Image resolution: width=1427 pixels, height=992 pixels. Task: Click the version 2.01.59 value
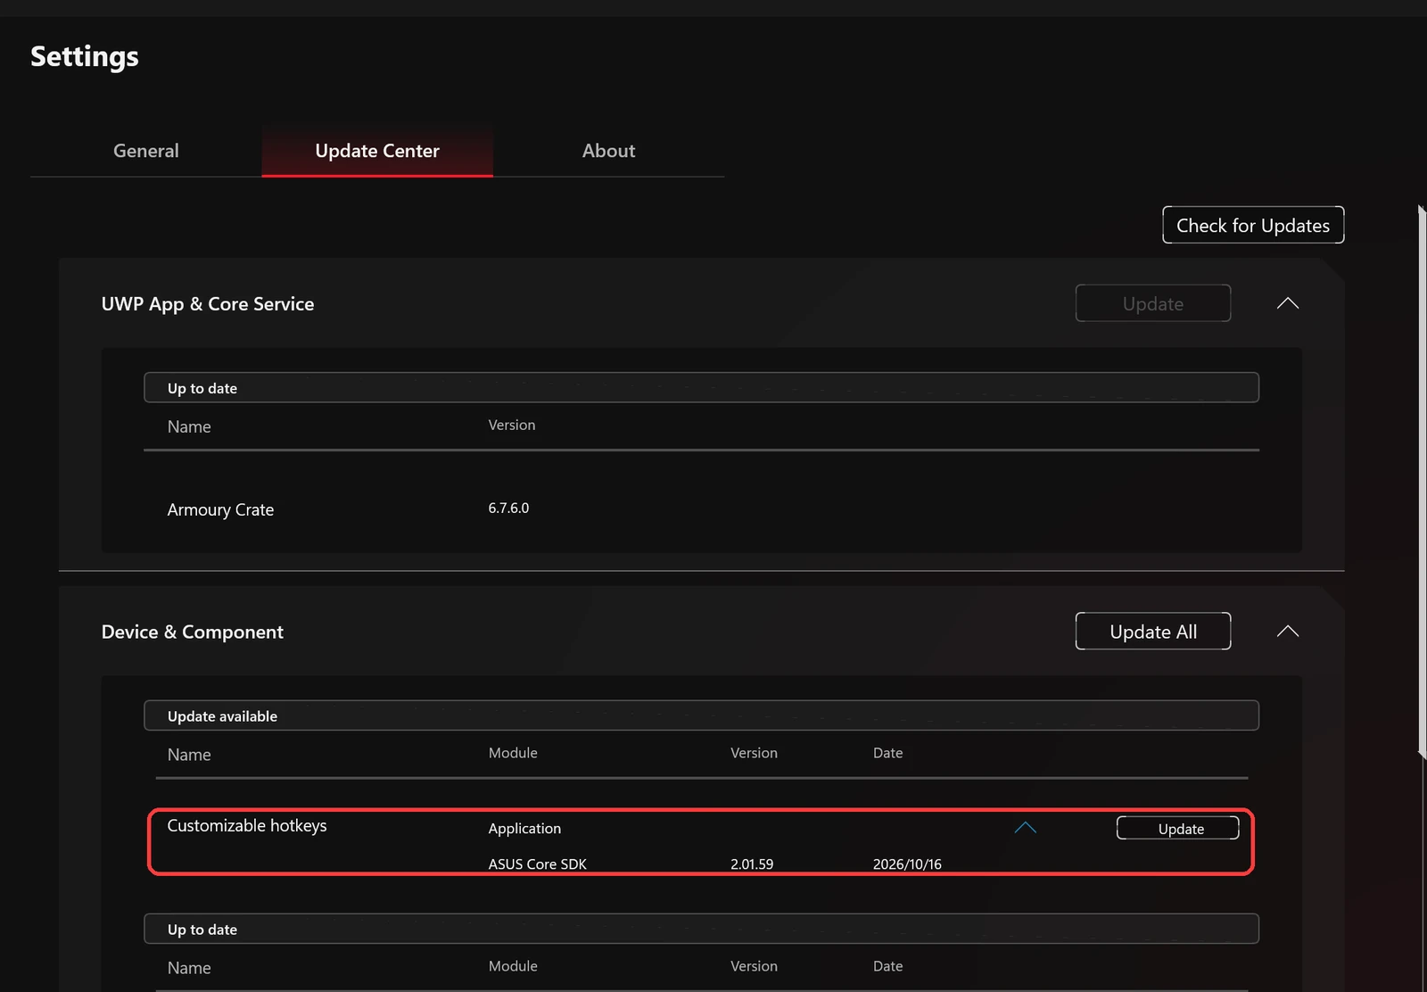pos(752,864)
